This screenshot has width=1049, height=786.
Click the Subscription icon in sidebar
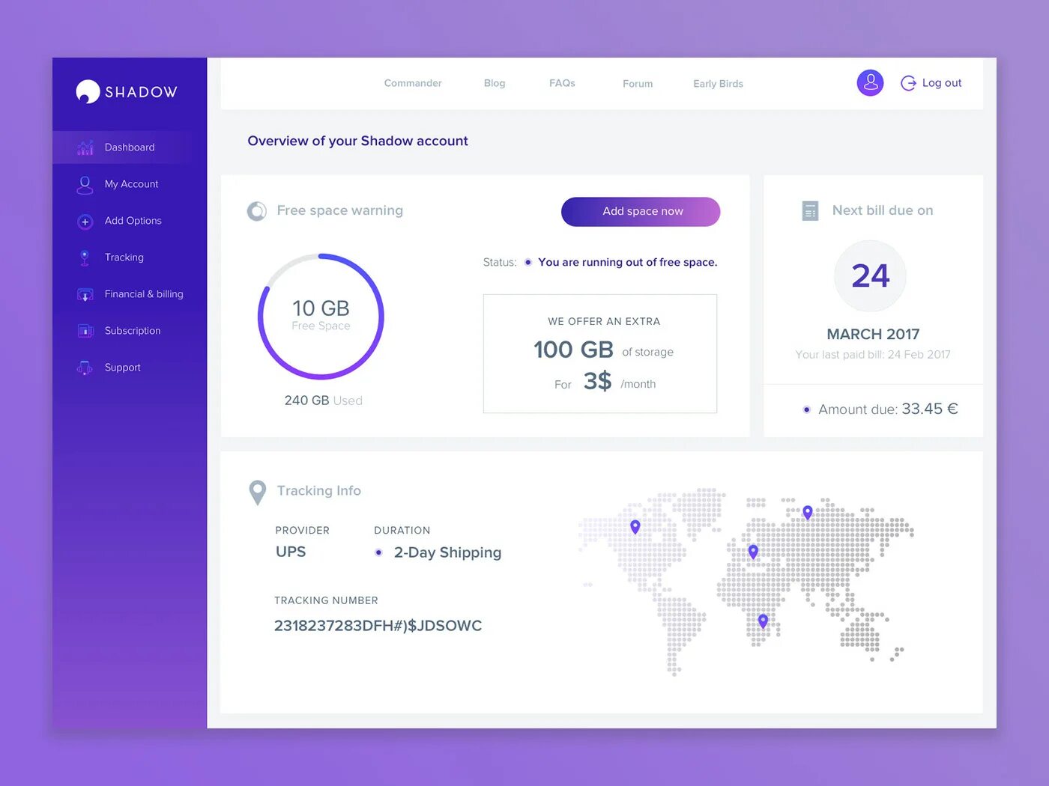(x=85, y=331)
